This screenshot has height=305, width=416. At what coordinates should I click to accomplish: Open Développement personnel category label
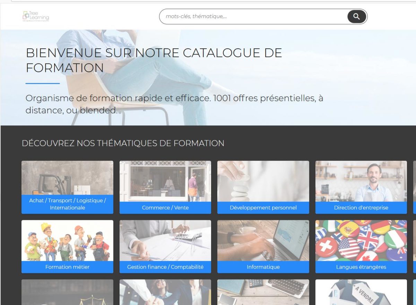[x=263, y=208]
